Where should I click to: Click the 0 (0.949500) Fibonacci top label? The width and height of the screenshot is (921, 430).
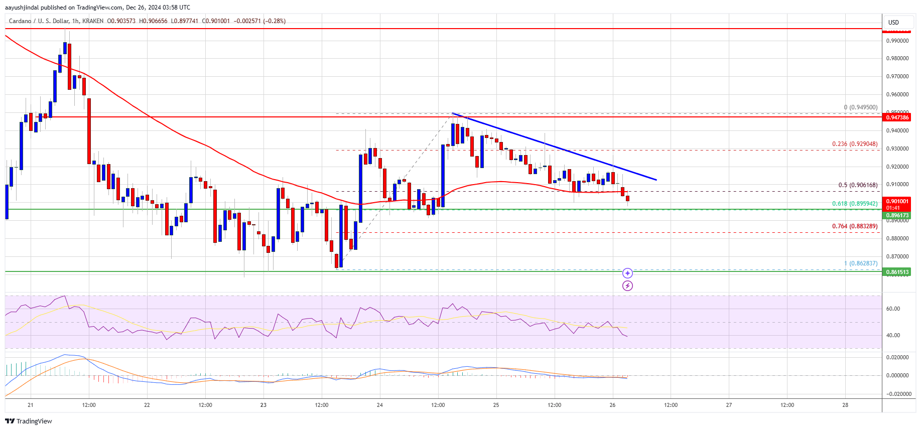[861, 107]
